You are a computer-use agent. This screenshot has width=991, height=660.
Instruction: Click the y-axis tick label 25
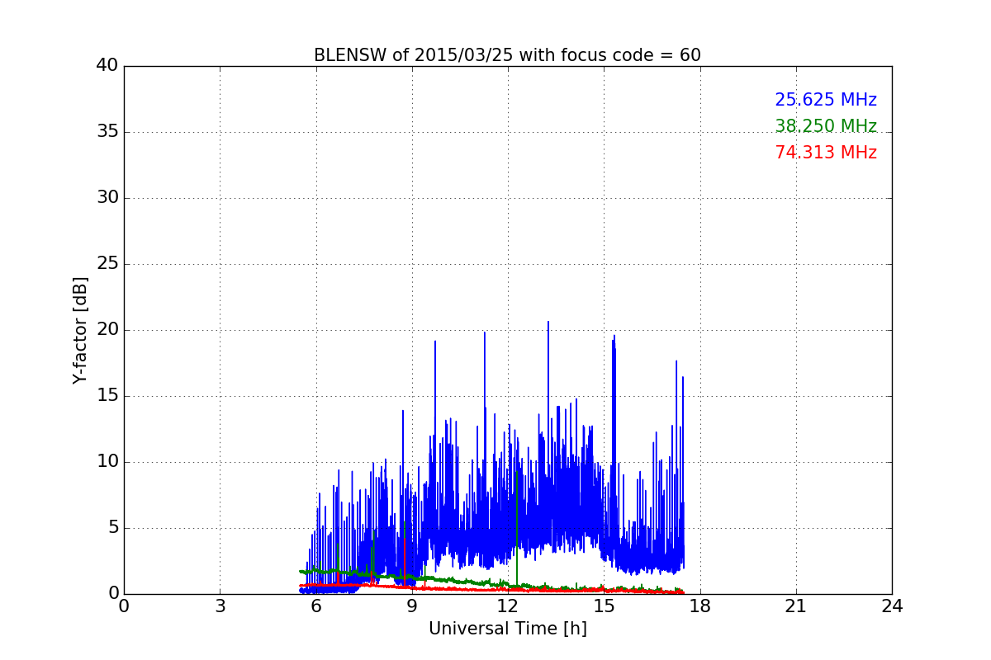(x=107, y=264)
